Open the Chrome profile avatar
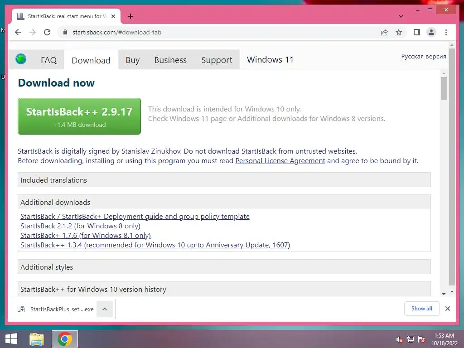This screenshot has height=348, width=464. click(431, 32)
